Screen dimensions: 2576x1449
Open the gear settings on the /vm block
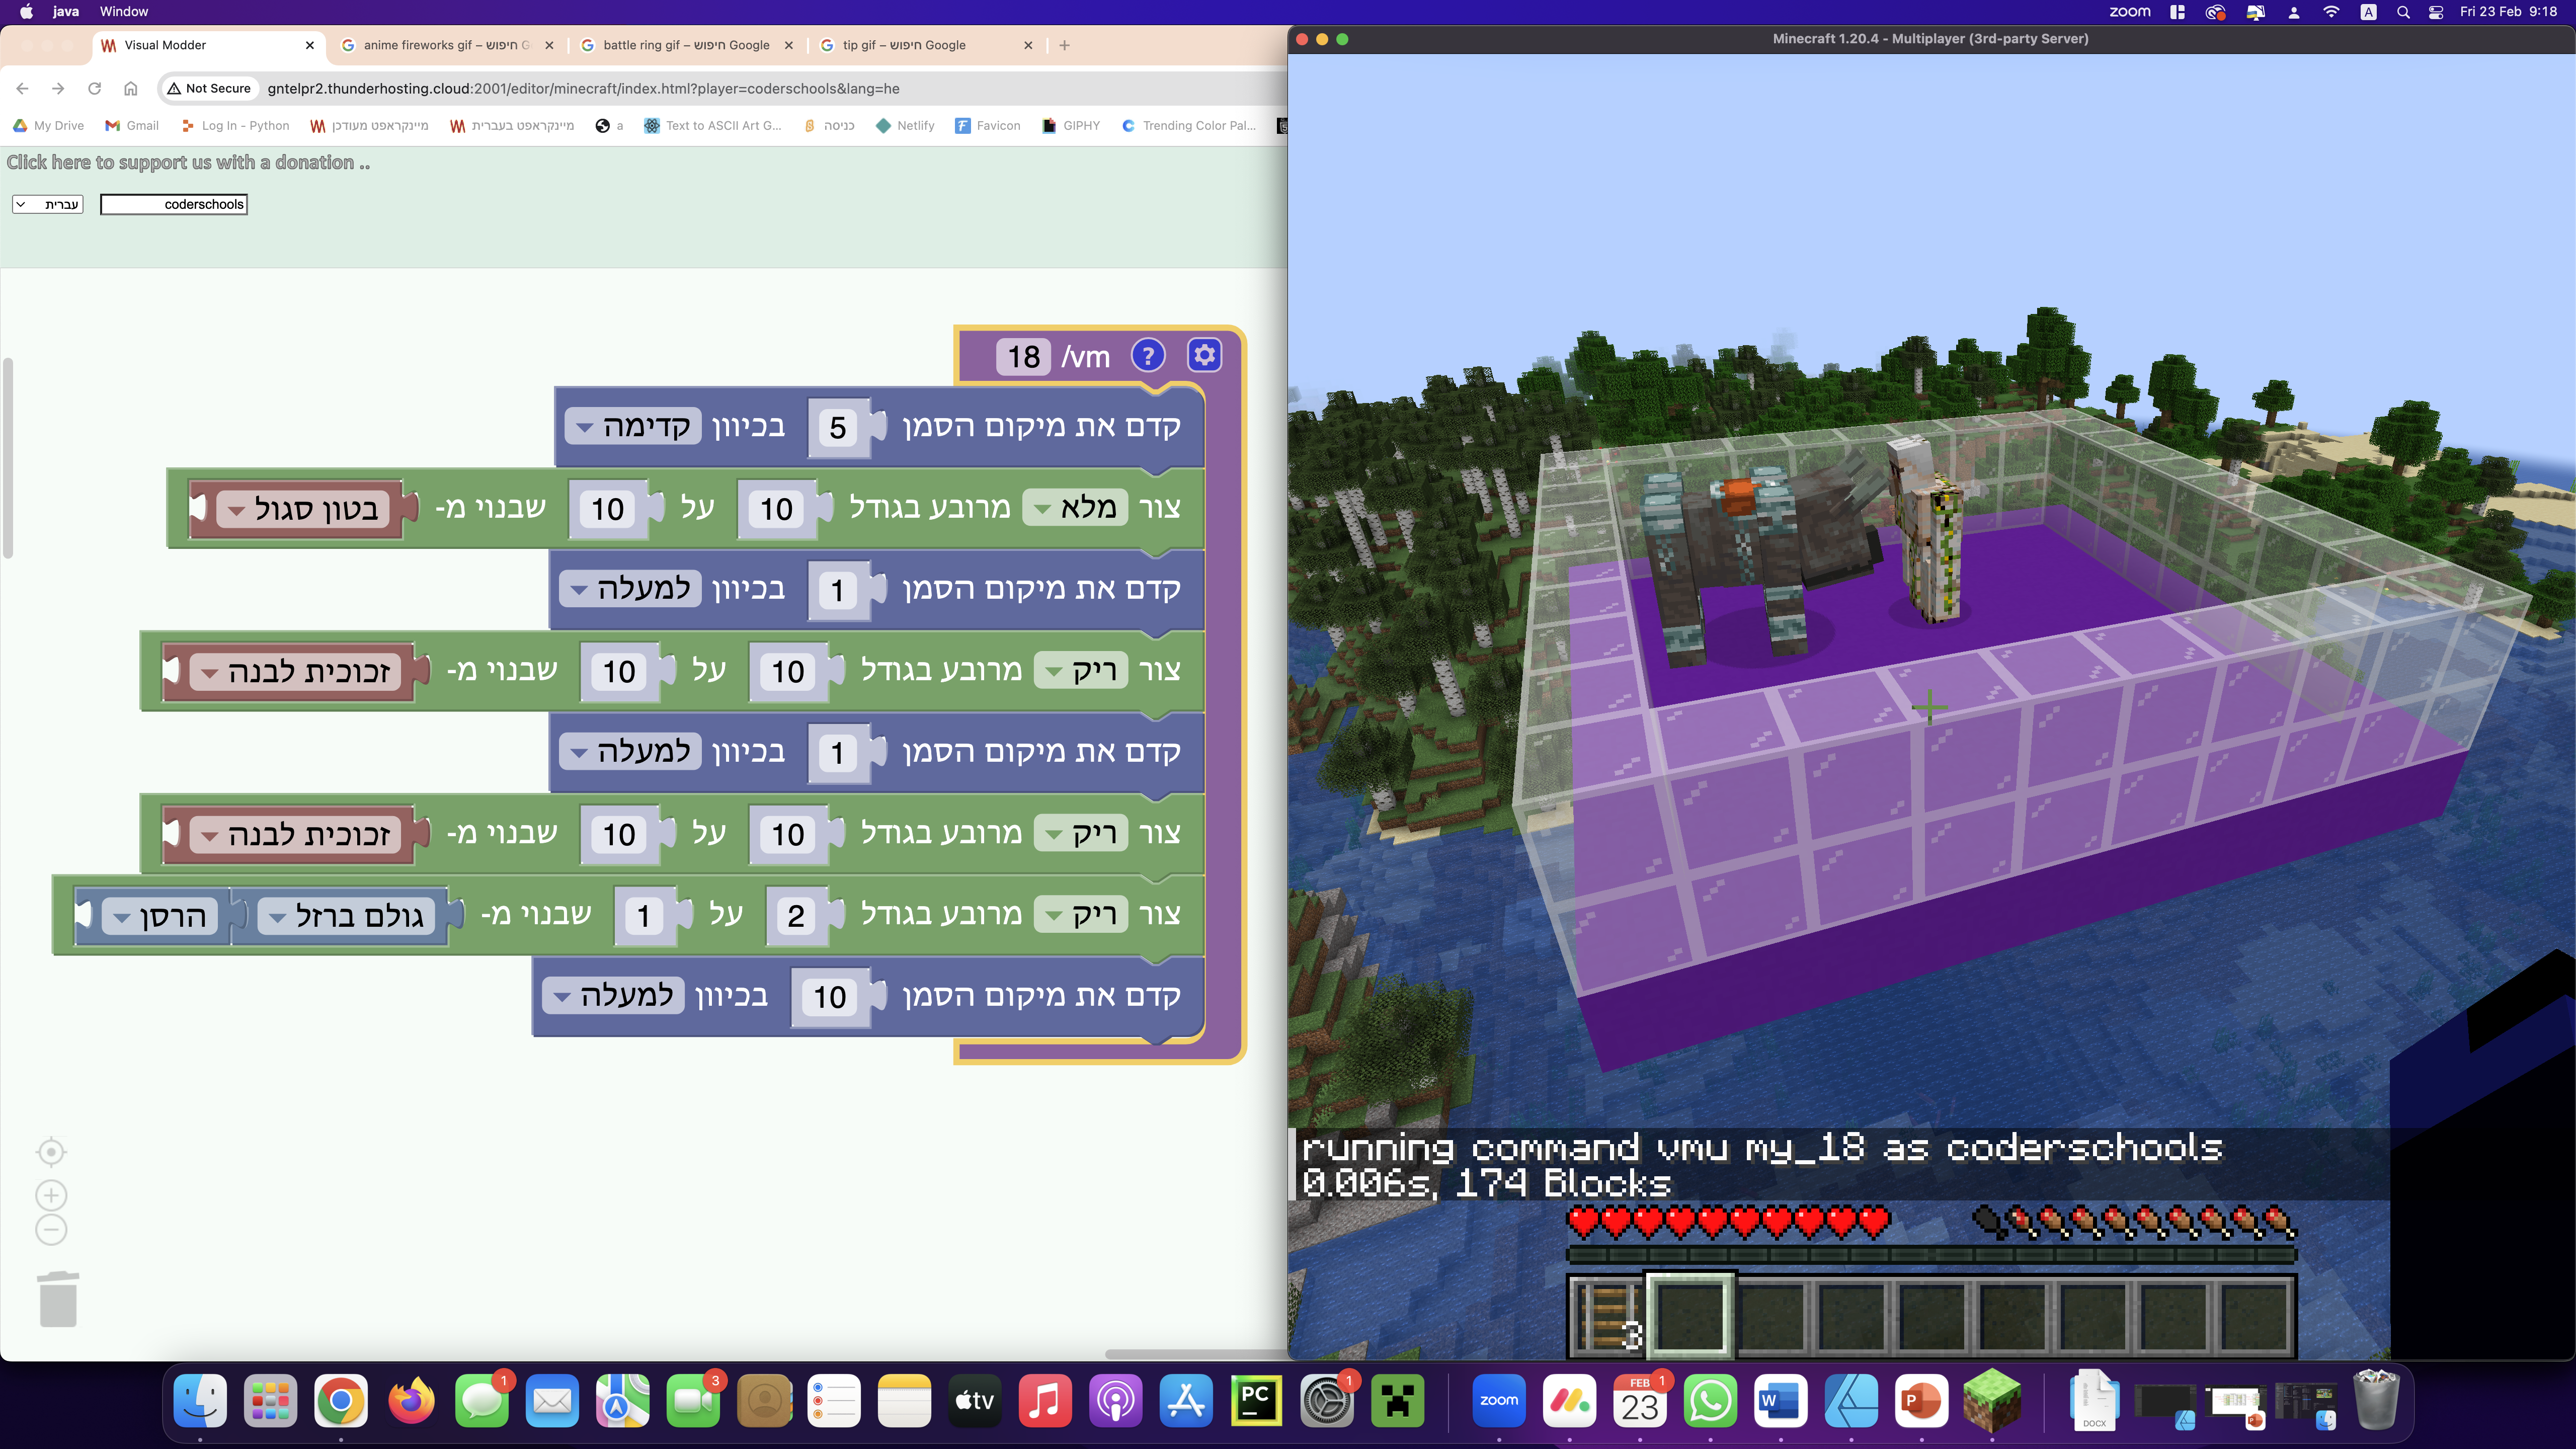tap(1204, 355)
